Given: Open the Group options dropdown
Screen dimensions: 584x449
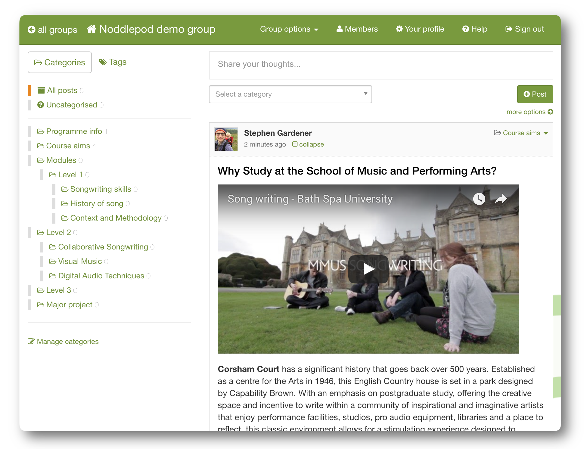Looking at the screenshot, I should coord(289,29).
